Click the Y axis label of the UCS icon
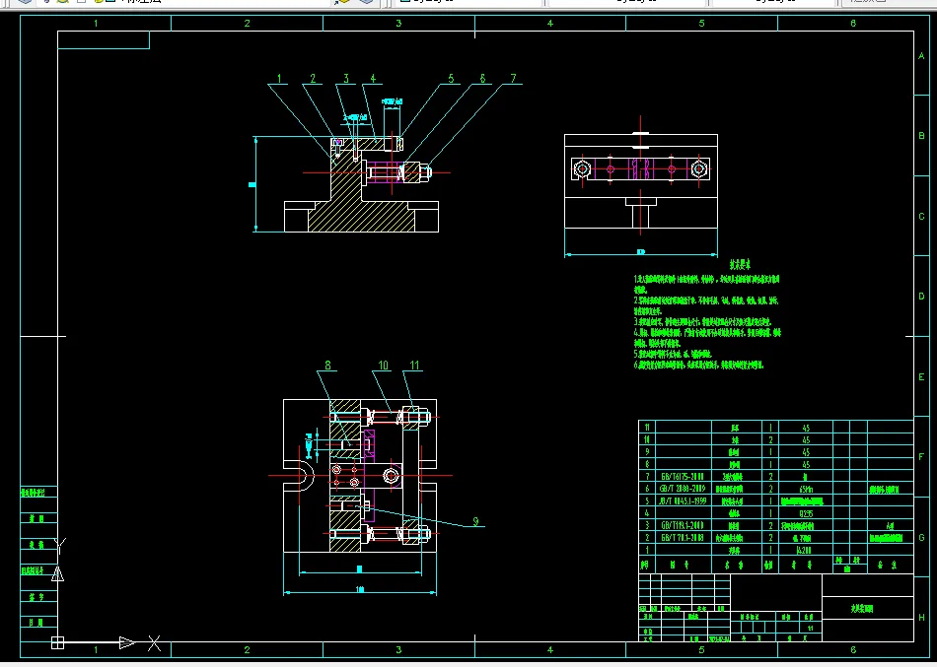 coord(60,547)
